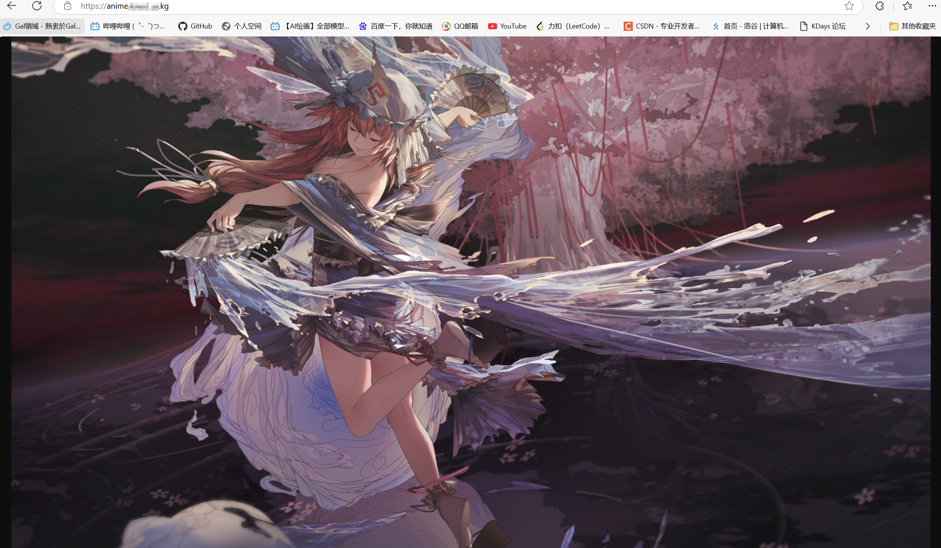941x548 pixels.
Task: Add page to favorites with star icon
Action: pos(849,6)
